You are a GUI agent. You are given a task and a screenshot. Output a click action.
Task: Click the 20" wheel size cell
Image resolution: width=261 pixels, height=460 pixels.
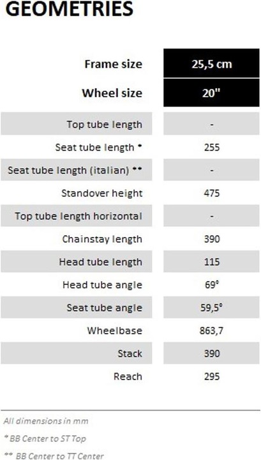pos(211,93)
